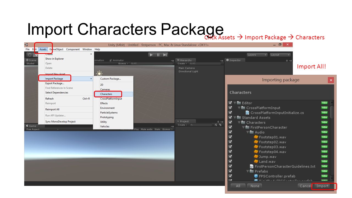Click the Land.wav audio icon
Image resolution: width=352 pixels, height=198 pixels.
256,161
